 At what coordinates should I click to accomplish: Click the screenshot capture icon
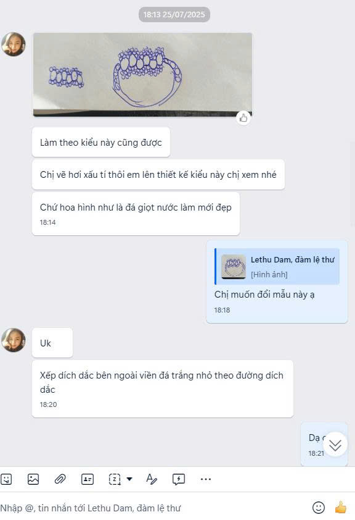point(115,479)
